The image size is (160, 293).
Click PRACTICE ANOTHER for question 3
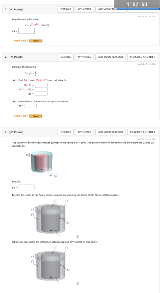coord(143,132)
